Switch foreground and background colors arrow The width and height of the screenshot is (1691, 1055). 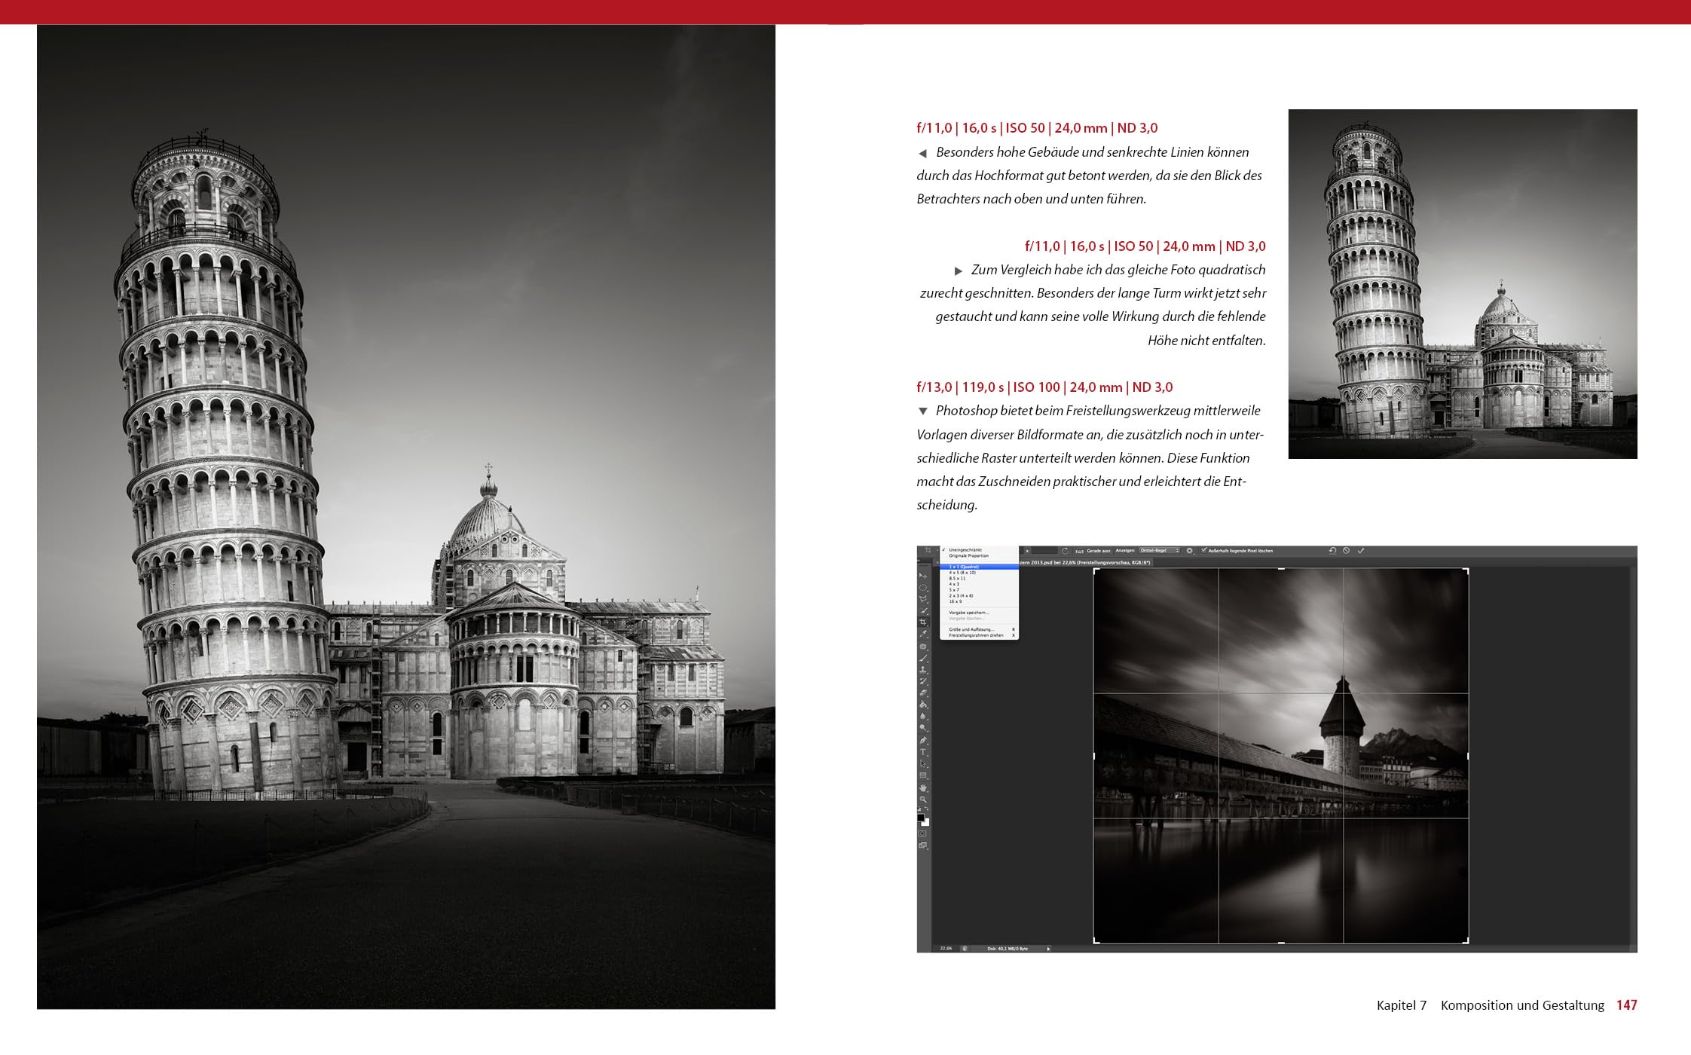coord(926,808)
